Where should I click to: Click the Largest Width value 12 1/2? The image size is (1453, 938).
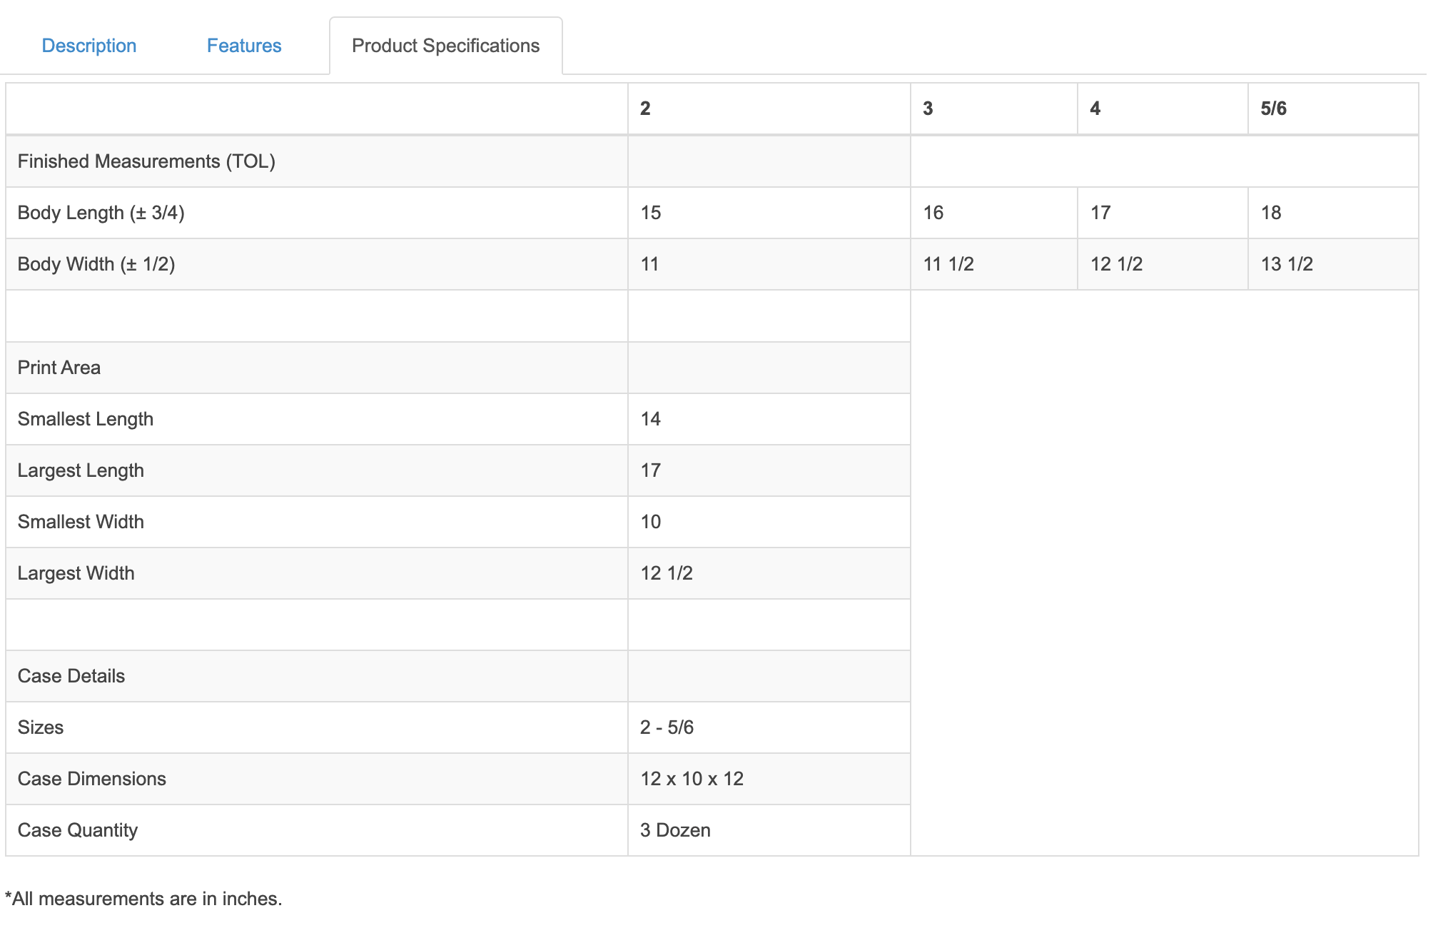[x=667, y=573]
